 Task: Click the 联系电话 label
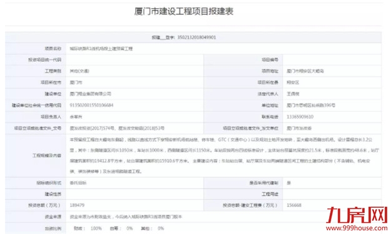[270, 117]
